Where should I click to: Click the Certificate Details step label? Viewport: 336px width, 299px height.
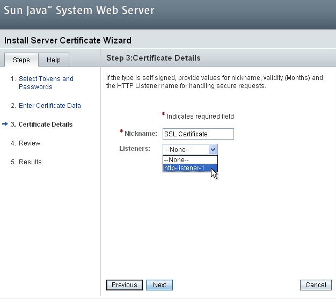[46, 125]
